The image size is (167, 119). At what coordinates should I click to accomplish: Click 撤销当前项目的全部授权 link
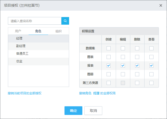(x=25, y=93)
